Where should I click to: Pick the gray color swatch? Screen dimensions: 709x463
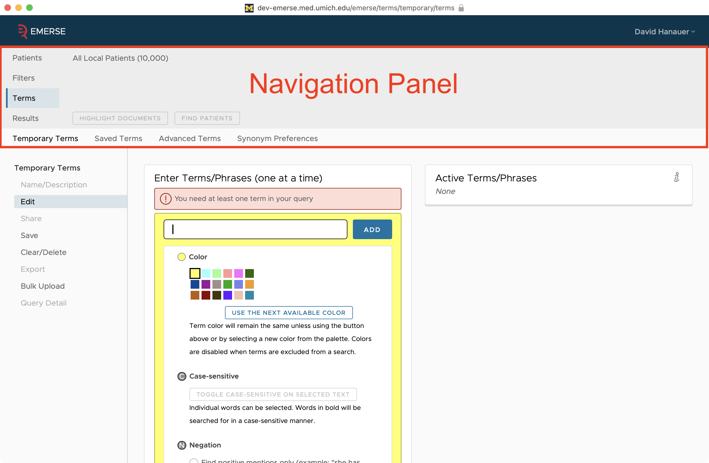tap(217, 284)
